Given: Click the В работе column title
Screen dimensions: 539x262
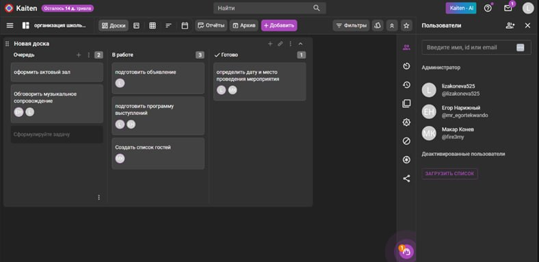Looking at the screenshot, I should (122, 55).
